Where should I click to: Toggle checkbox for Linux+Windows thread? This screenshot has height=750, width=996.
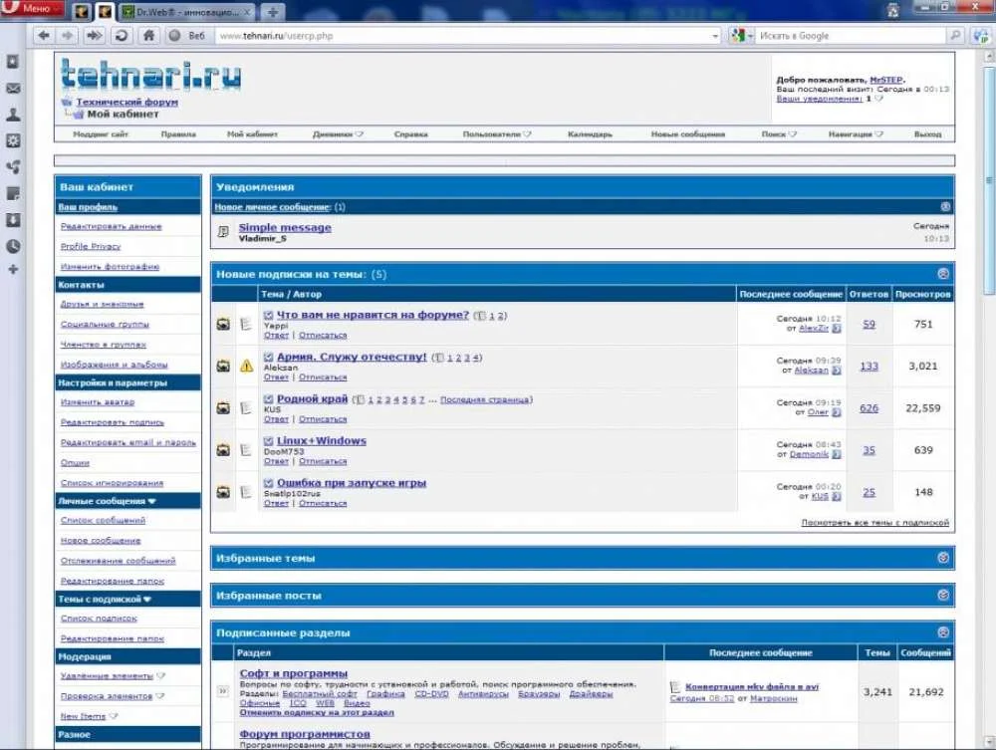(268, 440)
